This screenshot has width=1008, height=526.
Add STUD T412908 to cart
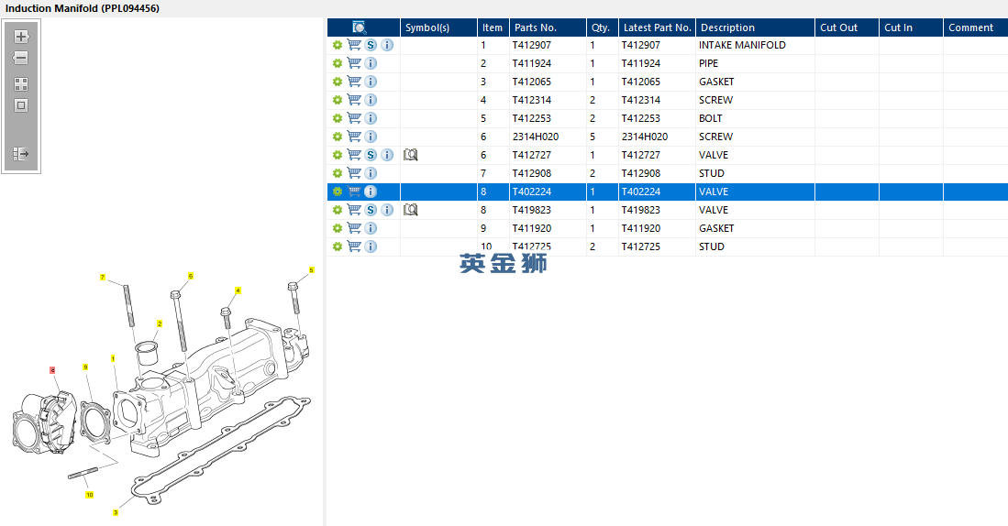click(353, 173)
